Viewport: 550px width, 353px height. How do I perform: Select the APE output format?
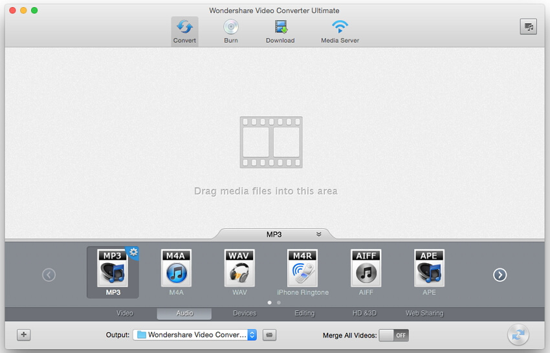point(429,272)
